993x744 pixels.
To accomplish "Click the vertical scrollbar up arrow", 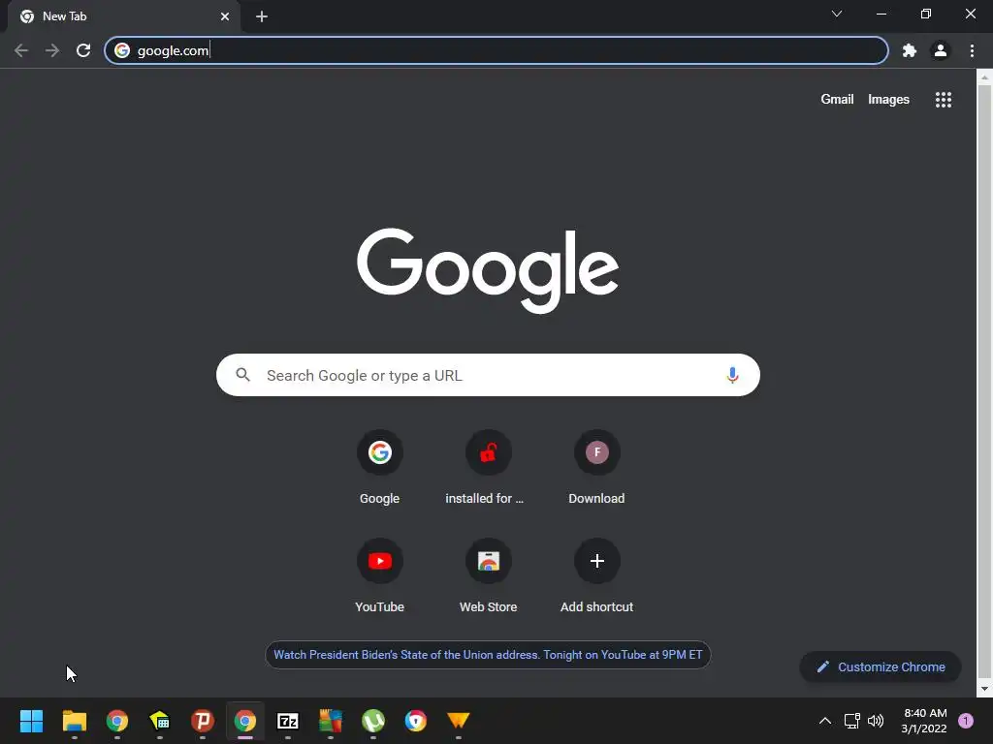I will pyautogui.click(x=984, y=77).
